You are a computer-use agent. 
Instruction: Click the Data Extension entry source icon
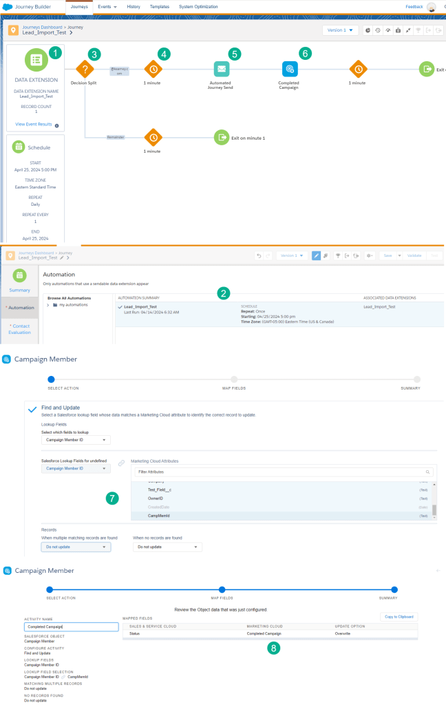(36, 61)
